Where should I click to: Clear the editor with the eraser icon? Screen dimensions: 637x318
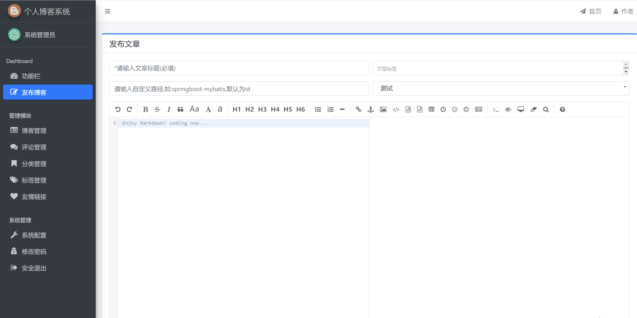[533, 109]
